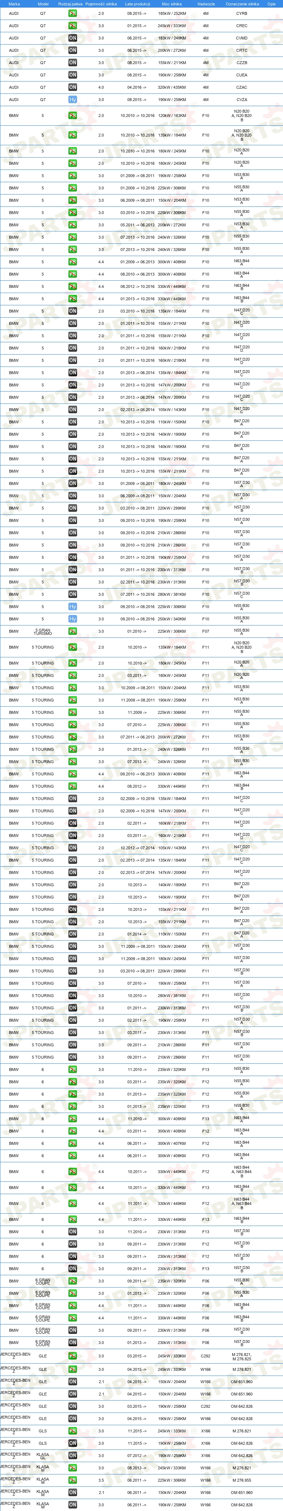Screen dimensions: 283x1511
Task: Click the Lata produkcji column header
Action: tap(137, 4)
